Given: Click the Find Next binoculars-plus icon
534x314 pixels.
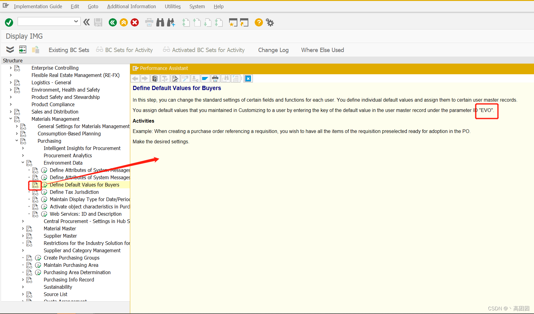Looking at the screenshot, I should [x=171, y=22].
